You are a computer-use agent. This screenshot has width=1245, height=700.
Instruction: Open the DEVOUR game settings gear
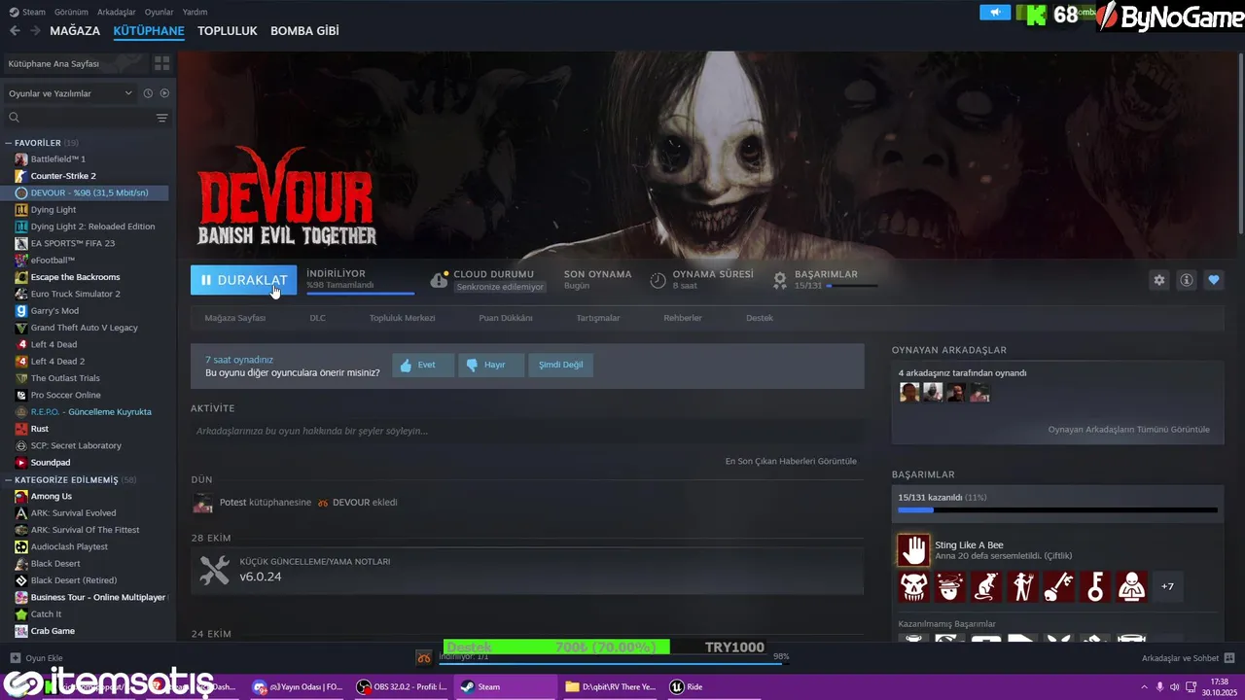coord(1158,280)
